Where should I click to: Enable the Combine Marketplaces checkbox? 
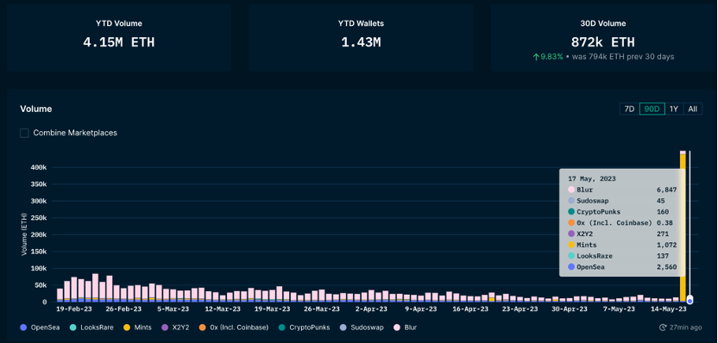[25, 133]
